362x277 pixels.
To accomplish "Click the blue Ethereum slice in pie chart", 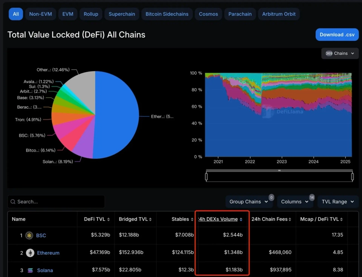I will (118, 109).
